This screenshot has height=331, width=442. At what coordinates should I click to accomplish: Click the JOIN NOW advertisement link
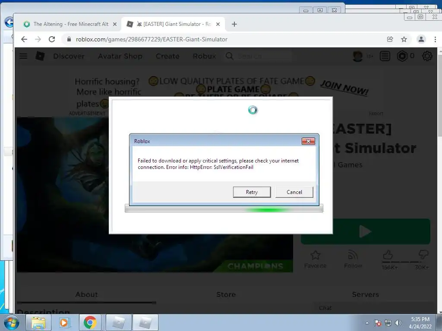(344, 87)
